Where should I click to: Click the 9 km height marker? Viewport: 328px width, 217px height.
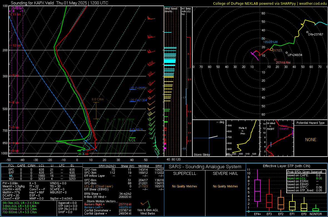16,75
